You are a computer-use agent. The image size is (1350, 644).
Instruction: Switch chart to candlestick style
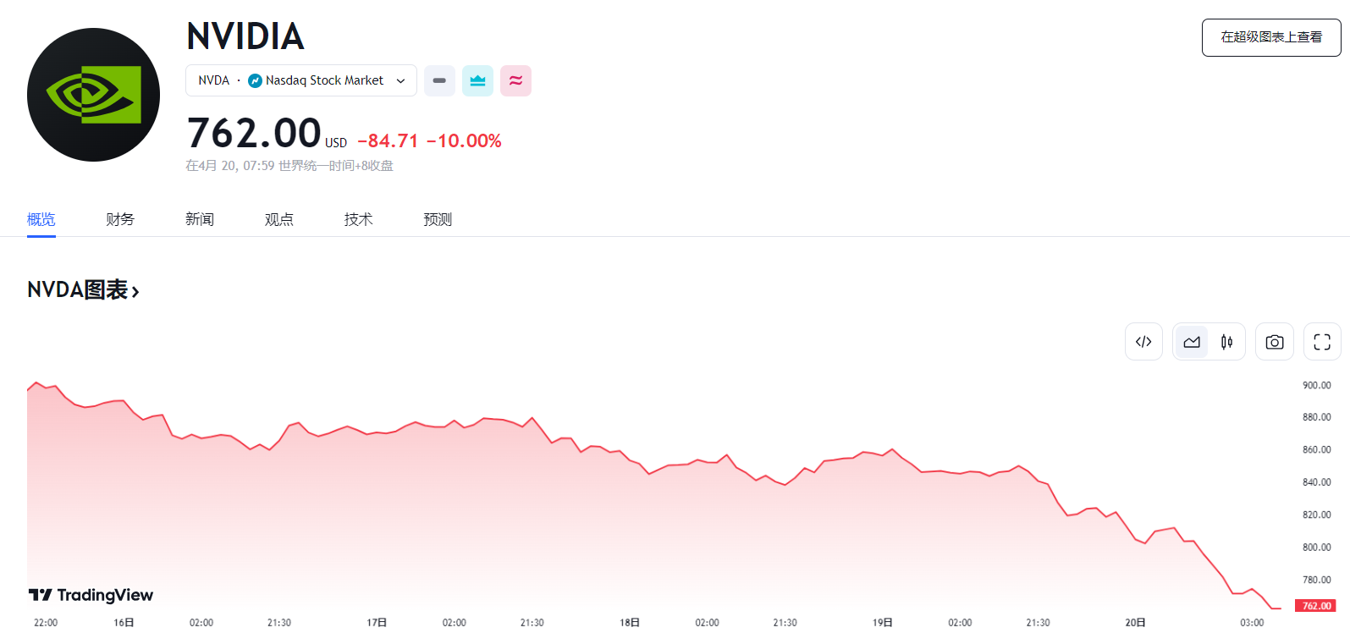(1226, 342)
